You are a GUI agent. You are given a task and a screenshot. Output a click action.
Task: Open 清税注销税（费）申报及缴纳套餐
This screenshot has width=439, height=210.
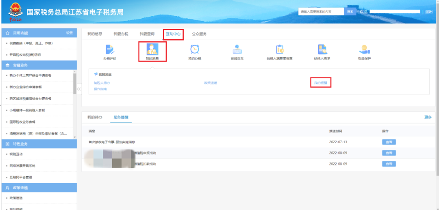(38, 133)
